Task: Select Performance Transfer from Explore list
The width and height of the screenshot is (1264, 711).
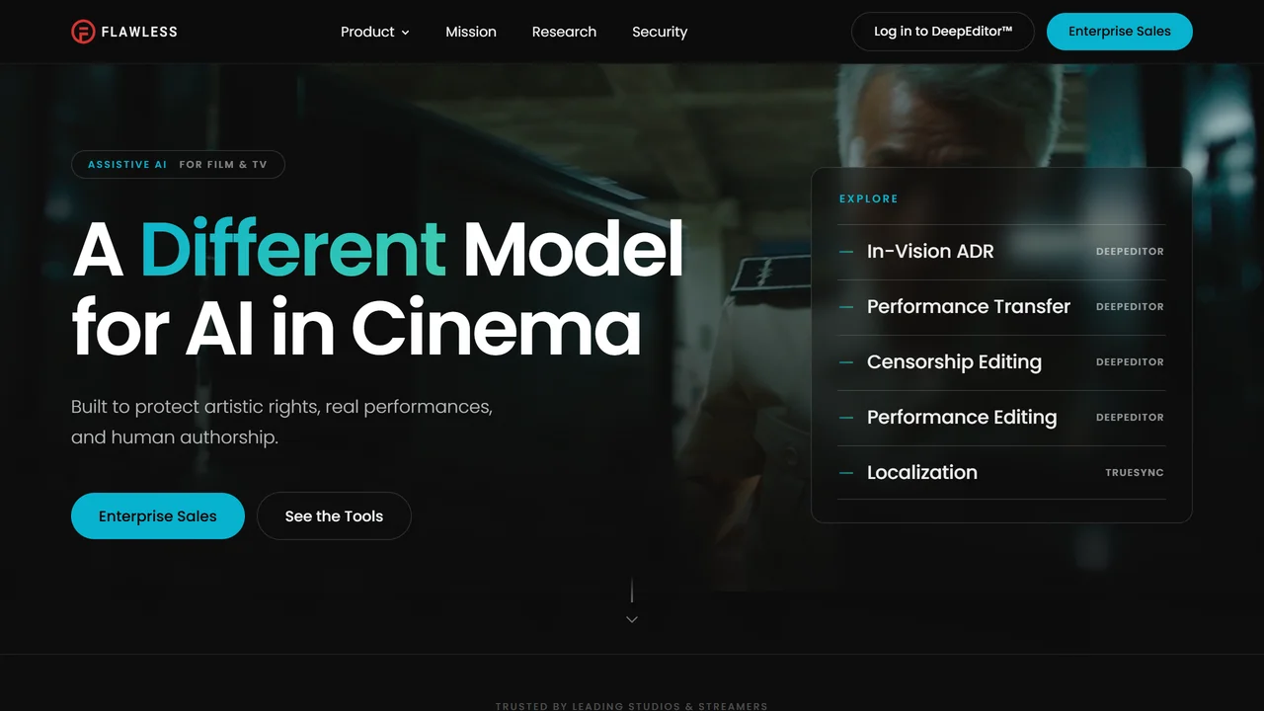Action: click(1001, 307)
